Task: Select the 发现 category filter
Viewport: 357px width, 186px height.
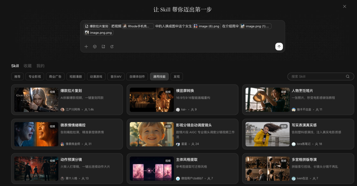Action: [x=177, y=77]
